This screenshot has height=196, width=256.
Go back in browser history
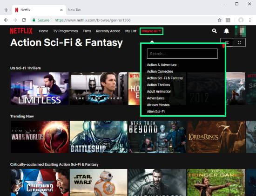click(6, 20)
